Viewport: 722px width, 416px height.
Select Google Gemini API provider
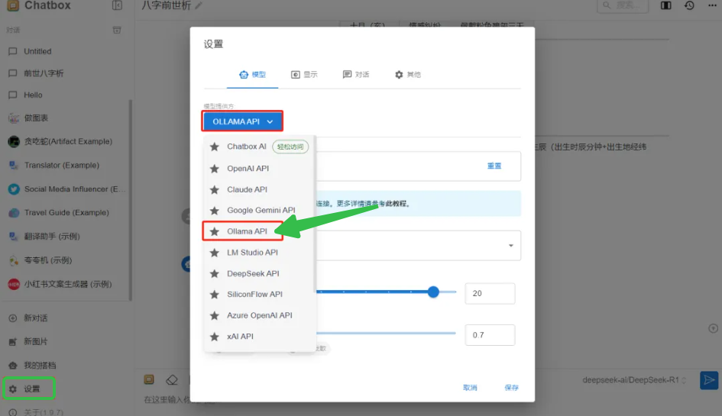pyautogui.click(x=259, y=211)
